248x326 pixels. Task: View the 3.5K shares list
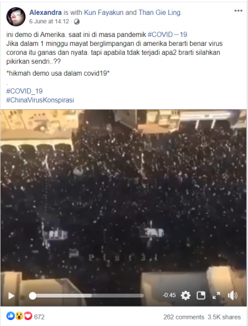[224, 317]
